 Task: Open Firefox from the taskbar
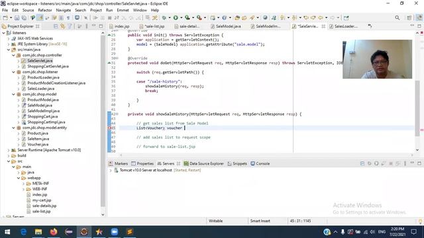coord(54,232)
